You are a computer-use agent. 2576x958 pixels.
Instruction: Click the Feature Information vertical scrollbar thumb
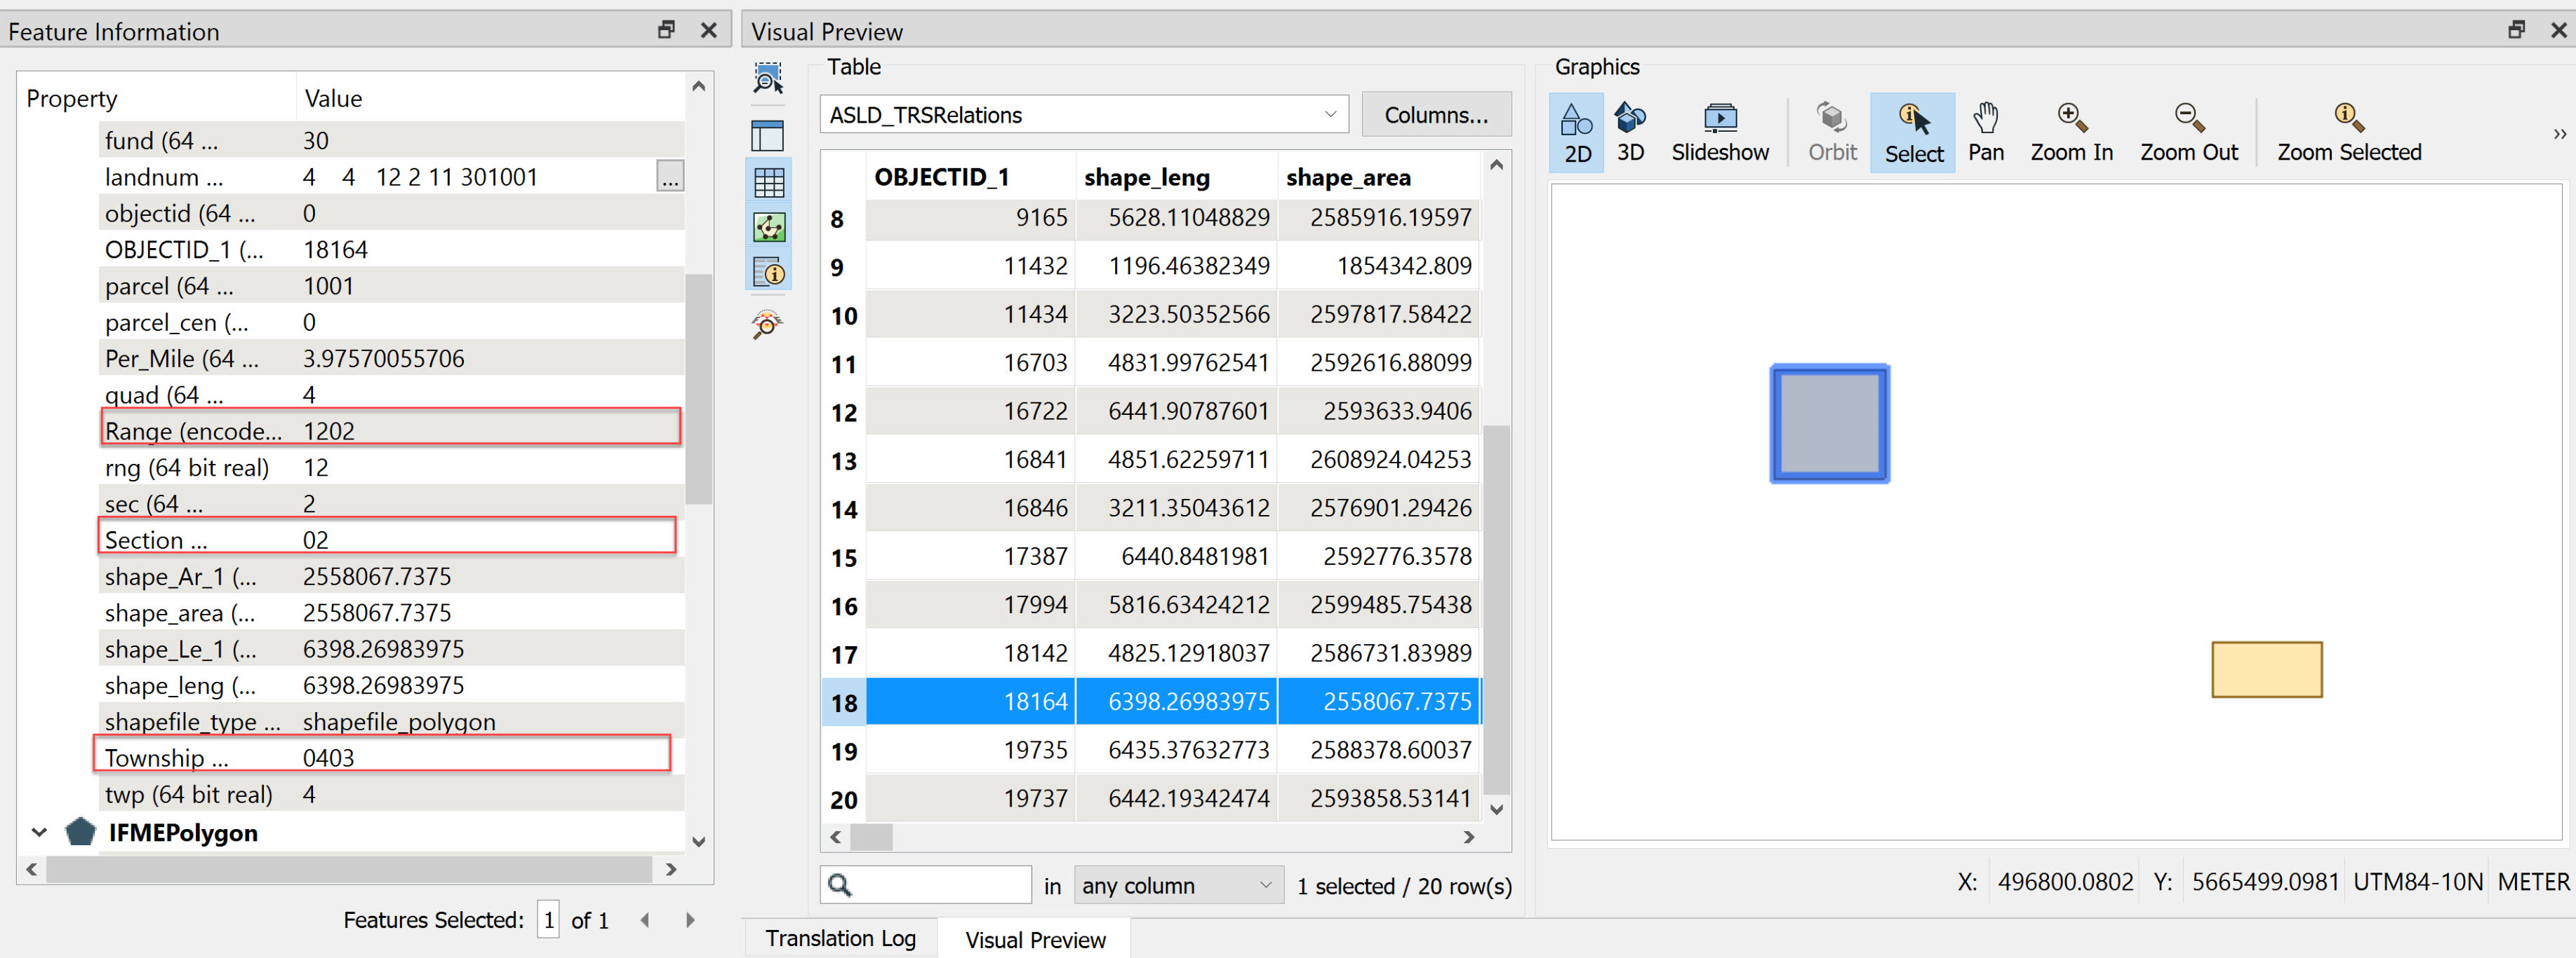[x=698, y=390]
